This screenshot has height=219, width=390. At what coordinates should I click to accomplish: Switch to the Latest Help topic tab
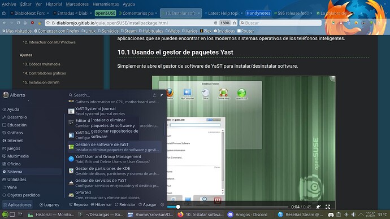coord(223,13)
